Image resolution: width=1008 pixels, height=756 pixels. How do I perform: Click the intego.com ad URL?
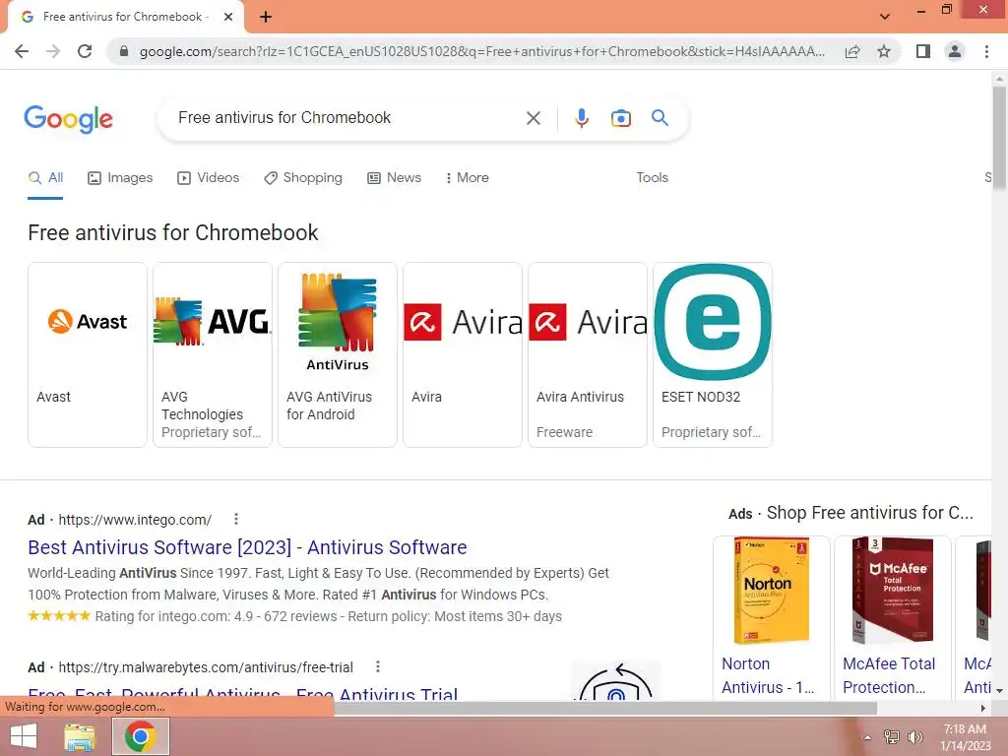[x=135, y=520]
